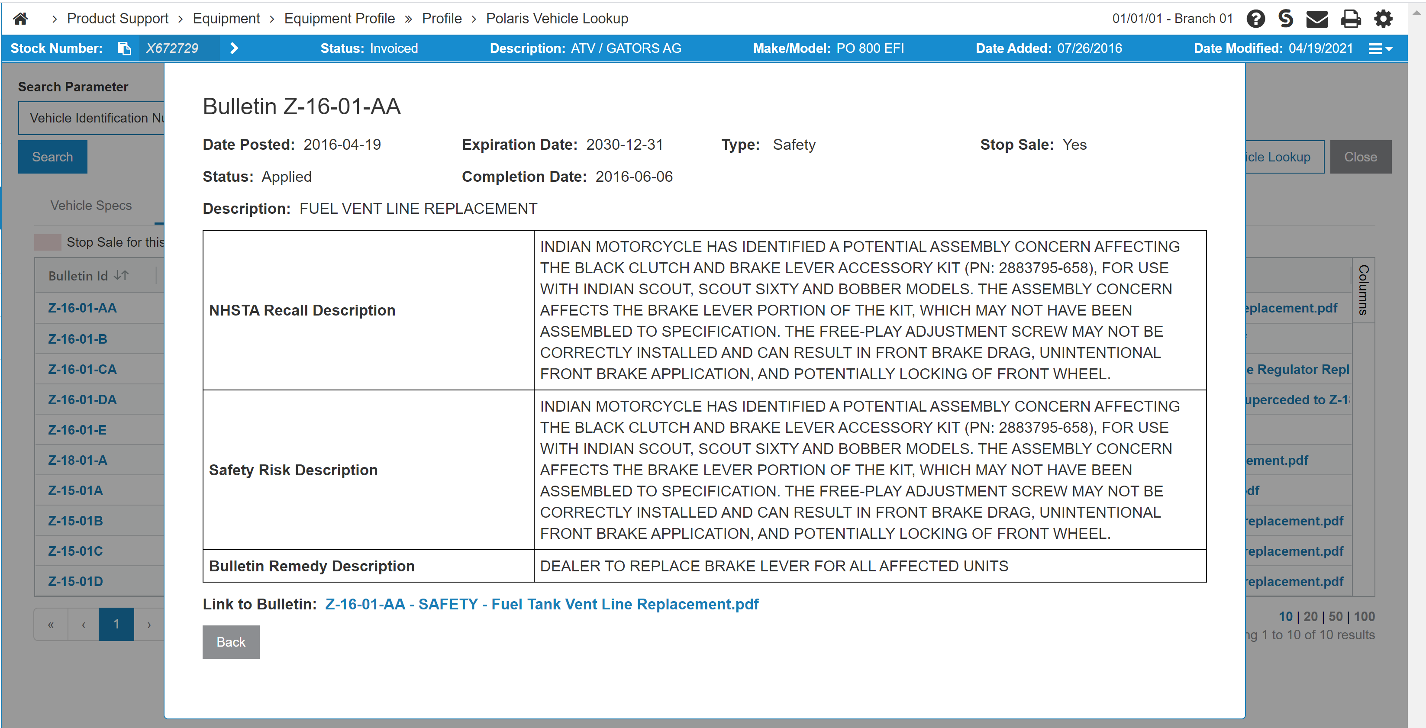Open the Fuel Tank Vent Line Replacement PDF link
The width and height of the screenshot is (1426, 728).
(542, 604)
